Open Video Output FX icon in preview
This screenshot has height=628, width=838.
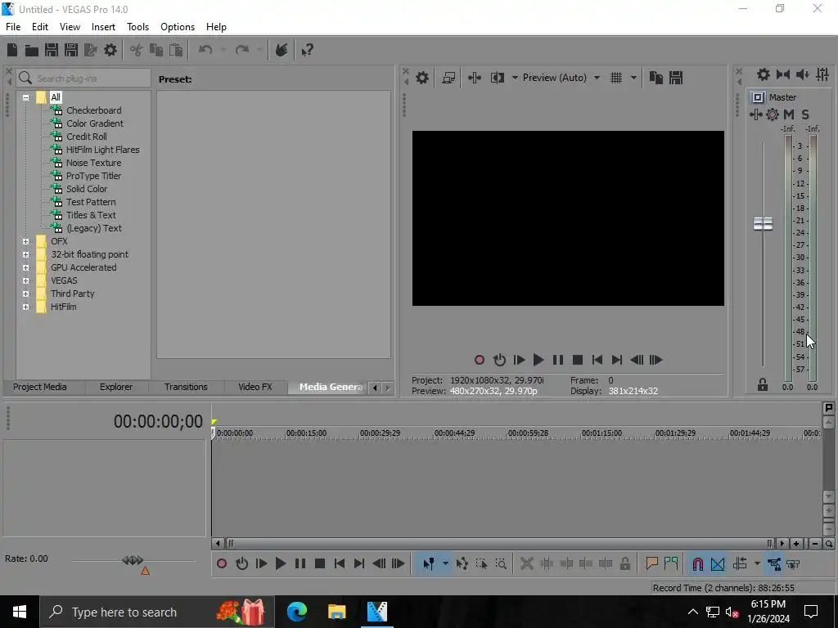475,78
